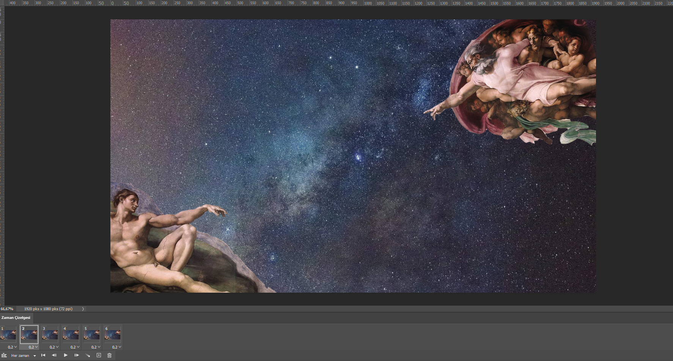Image resolution: width=673 pixels, height=361 pixels.
Task: Jump to the first frame
Action: (x=43, y=355)
